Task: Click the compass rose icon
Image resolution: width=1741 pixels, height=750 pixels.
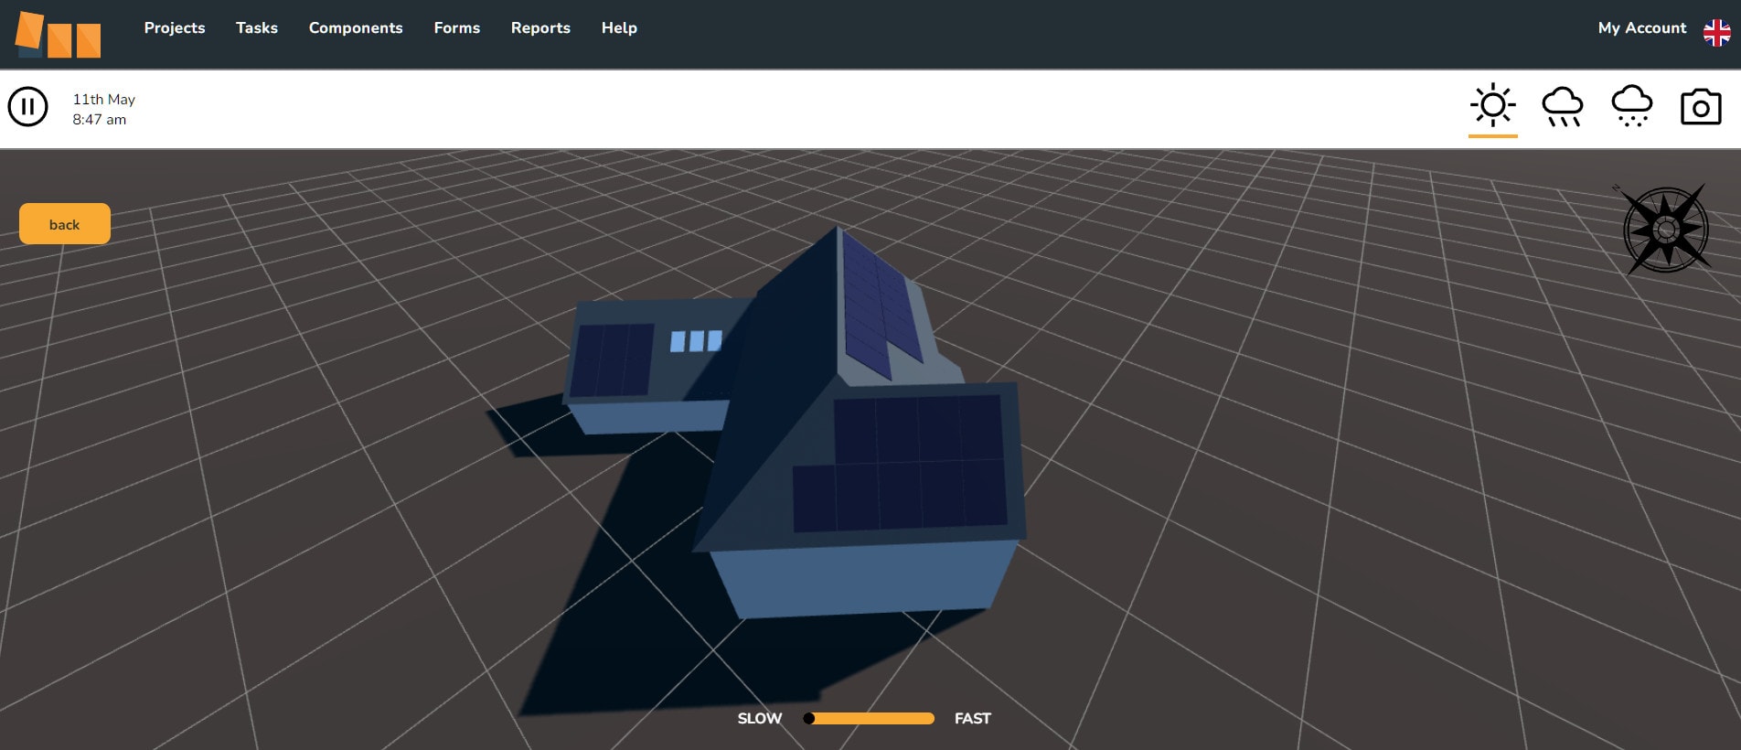Action: [1664, 230]
